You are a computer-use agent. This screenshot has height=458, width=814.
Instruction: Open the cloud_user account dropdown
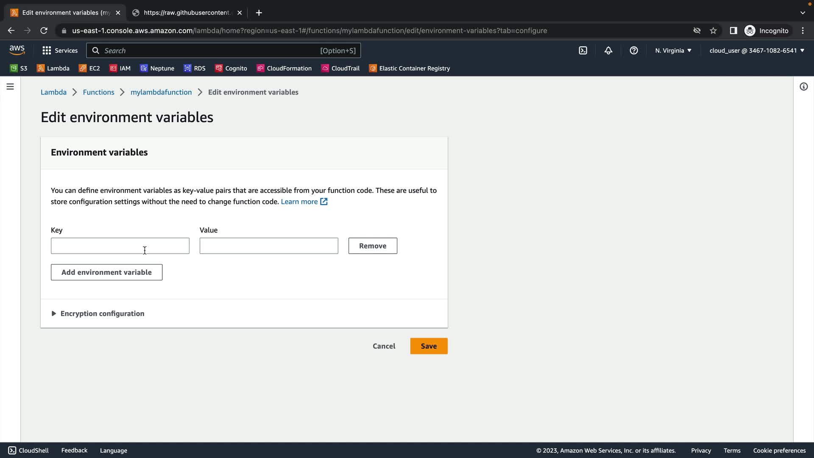click(x=756, y=50)
